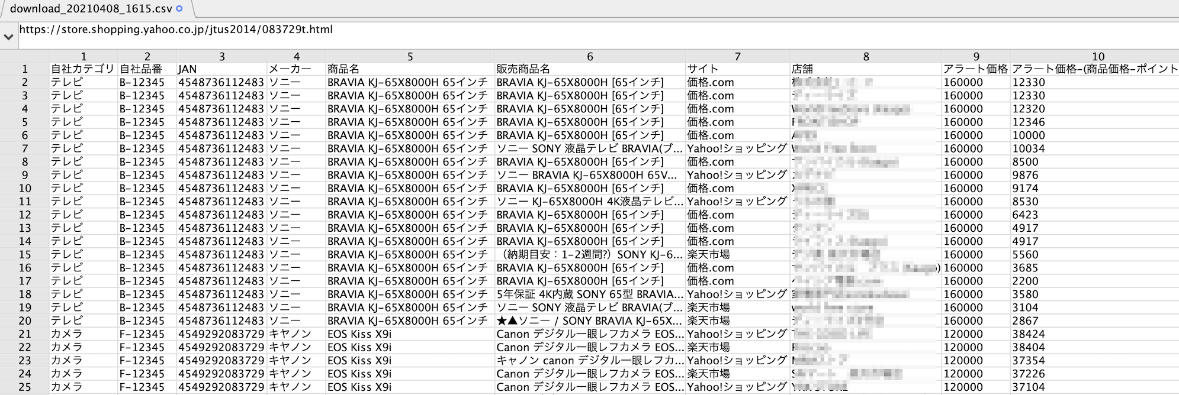This screenshot has width=1179, height=395.
Task: Select row 7 header
Action: point(25,148)
